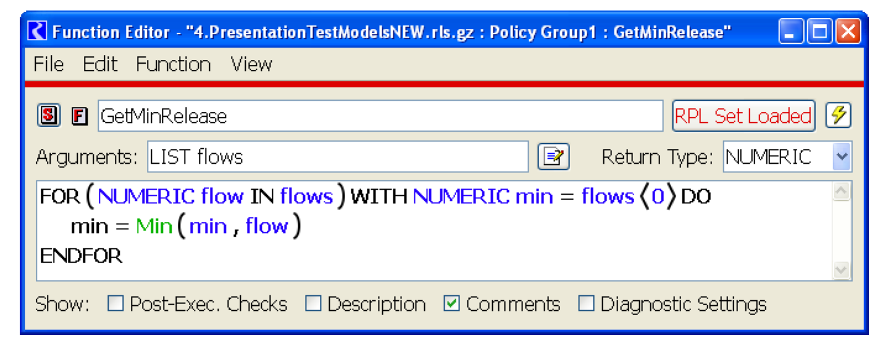
Task: Click the lightning bolt icon
Action: [x=839, y=116]
